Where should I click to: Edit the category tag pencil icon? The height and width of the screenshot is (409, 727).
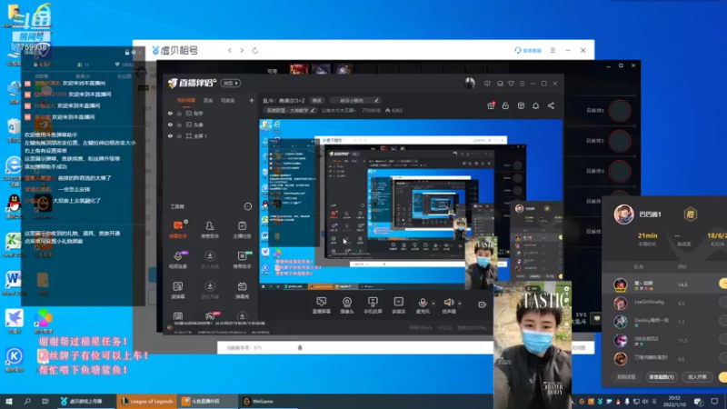coord(313,110)
